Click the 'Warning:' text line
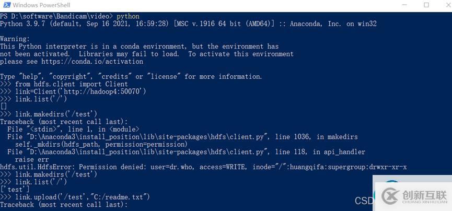This screenshot has height=211, width=452. tap(15, 39)
